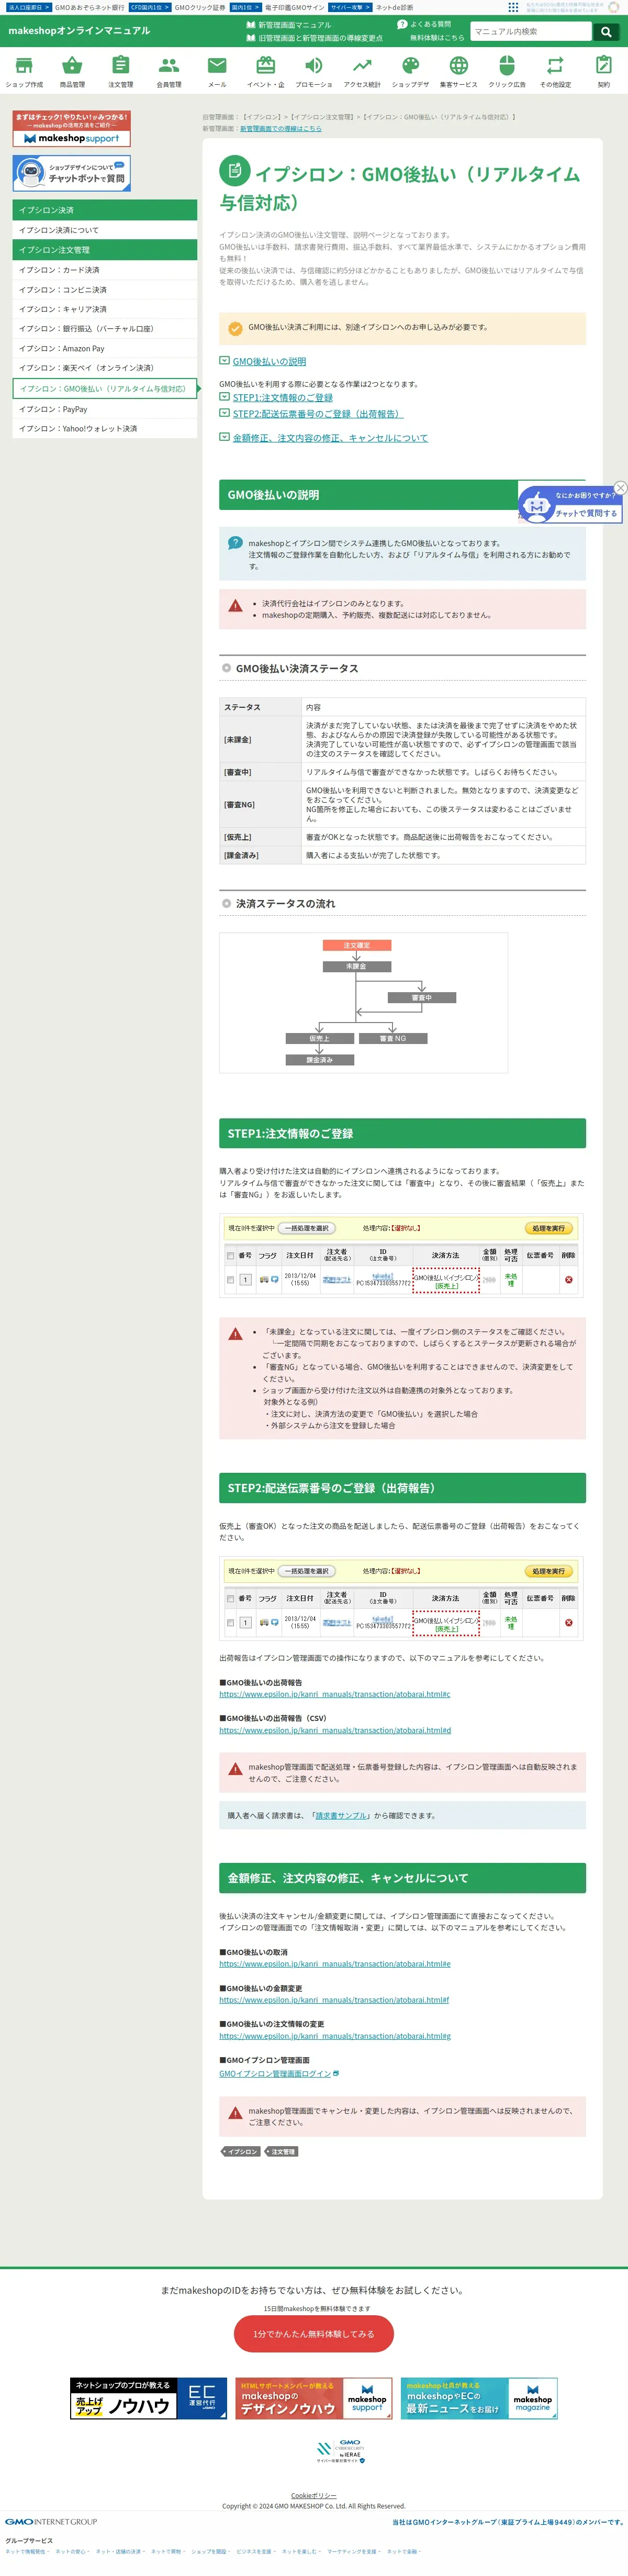The height and width of the screenshot is (2576, 628).
Task: Open 無料体験はこちら header link
Action: pos(437,38)
